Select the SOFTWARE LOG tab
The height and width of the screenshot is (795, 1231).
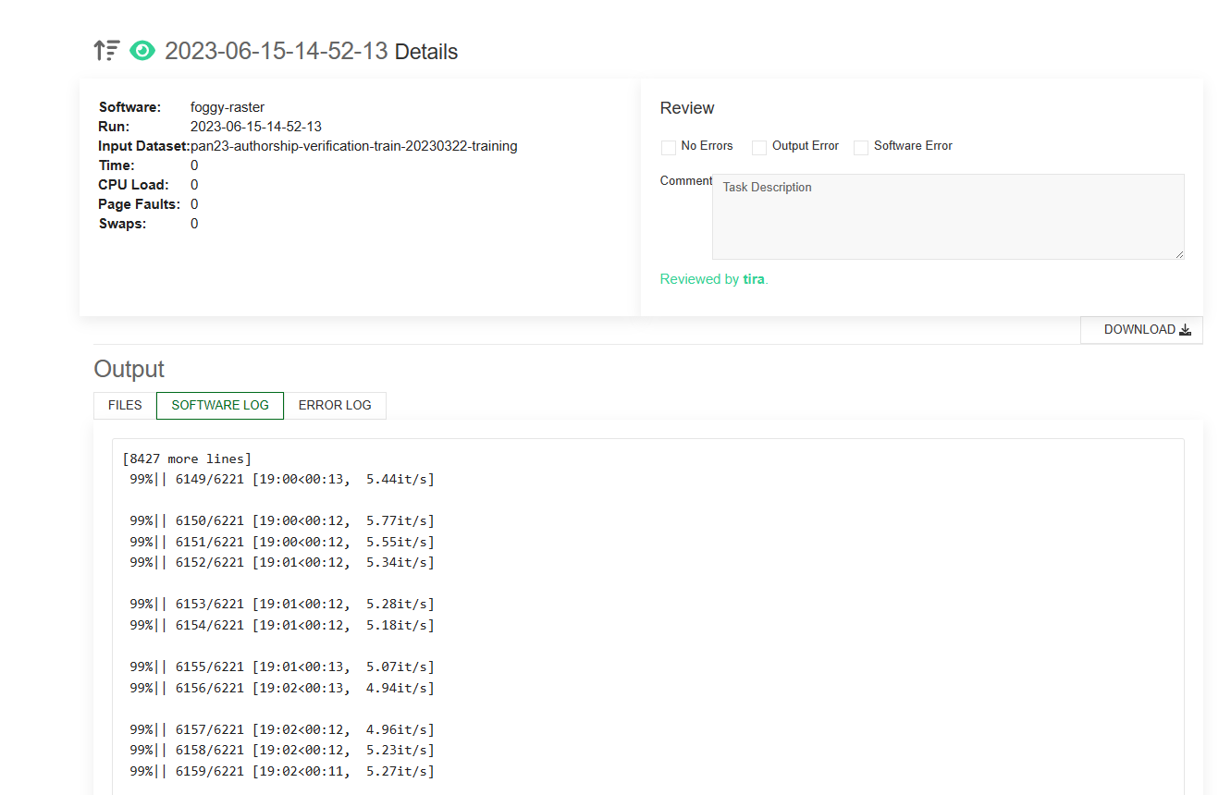pyautogui.click(x=220, y=405)
